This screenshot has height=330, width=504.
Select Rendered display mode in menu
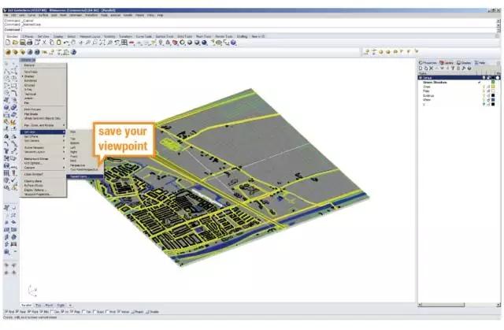click(31, 80)
